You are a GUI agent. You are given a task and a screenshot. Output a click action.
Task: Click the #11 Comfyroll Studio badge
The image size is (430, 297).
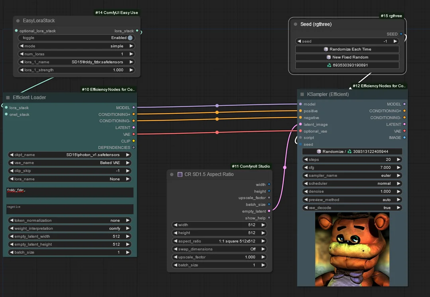point(251,166)
